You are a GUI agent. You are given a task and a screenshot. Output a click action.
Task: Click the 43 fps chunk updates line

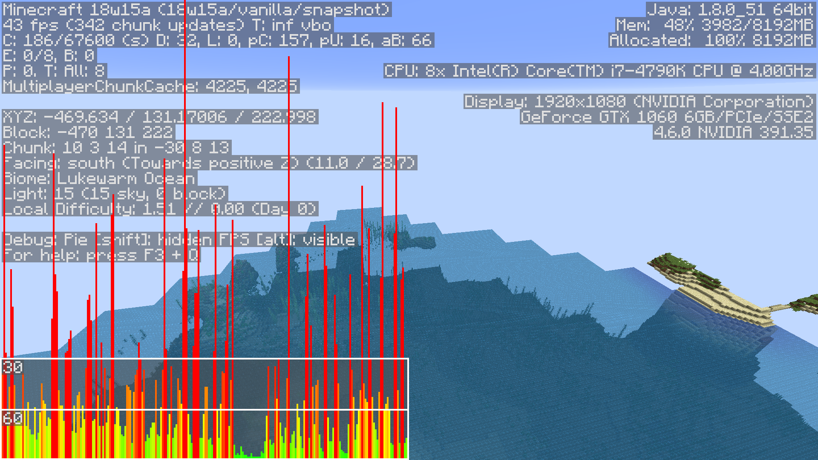point(167,25)
